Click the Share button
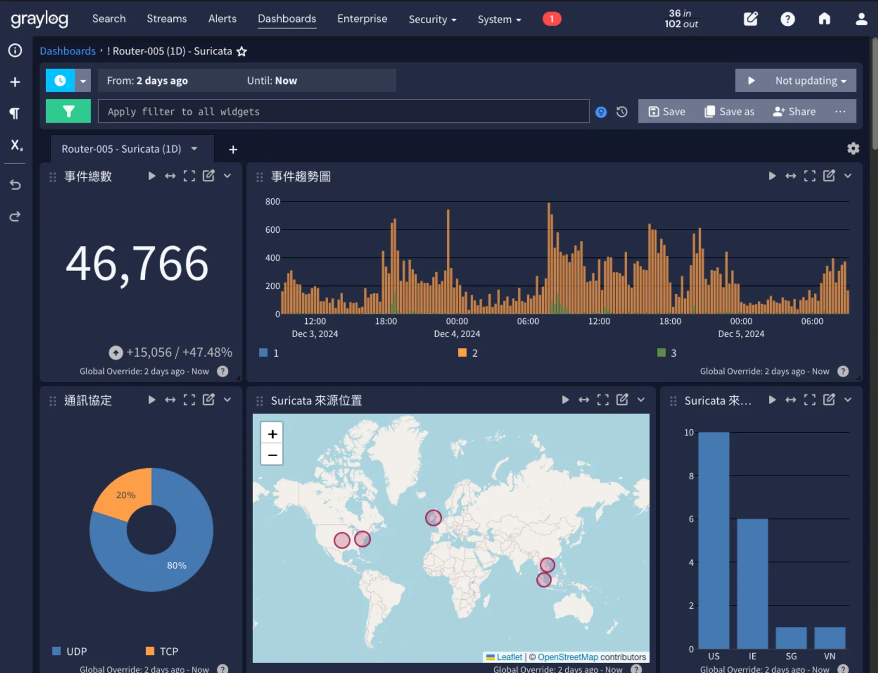The width and height of the screenshot is (878, 673). coord(794,111)
